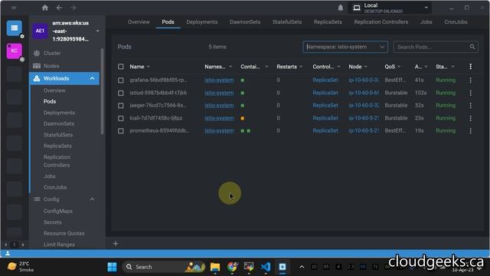The height and width of the screenshot is (276, 490).
Task: Click the weather widget on the taskbar
Action: (21, 267)
